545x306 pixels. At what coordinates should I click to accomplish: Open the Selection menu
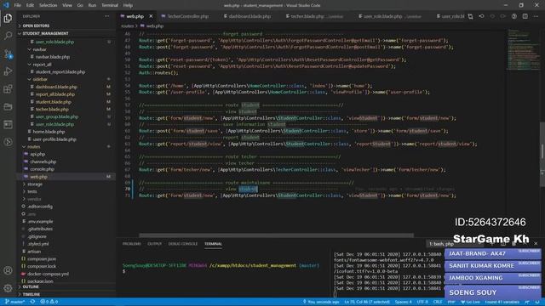coord(48,5)
